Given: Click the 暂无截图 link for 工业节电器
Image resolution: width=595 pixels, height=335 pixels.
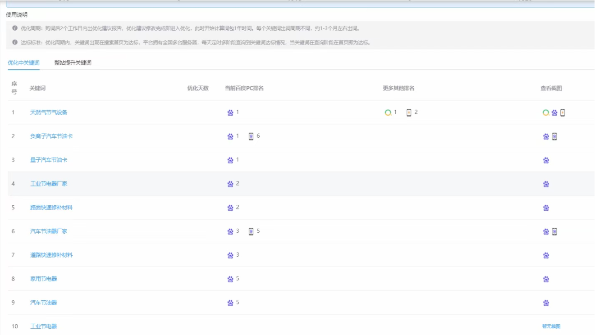Looking at the screenshot, I should pyautogui.click(x=551, y=326).
